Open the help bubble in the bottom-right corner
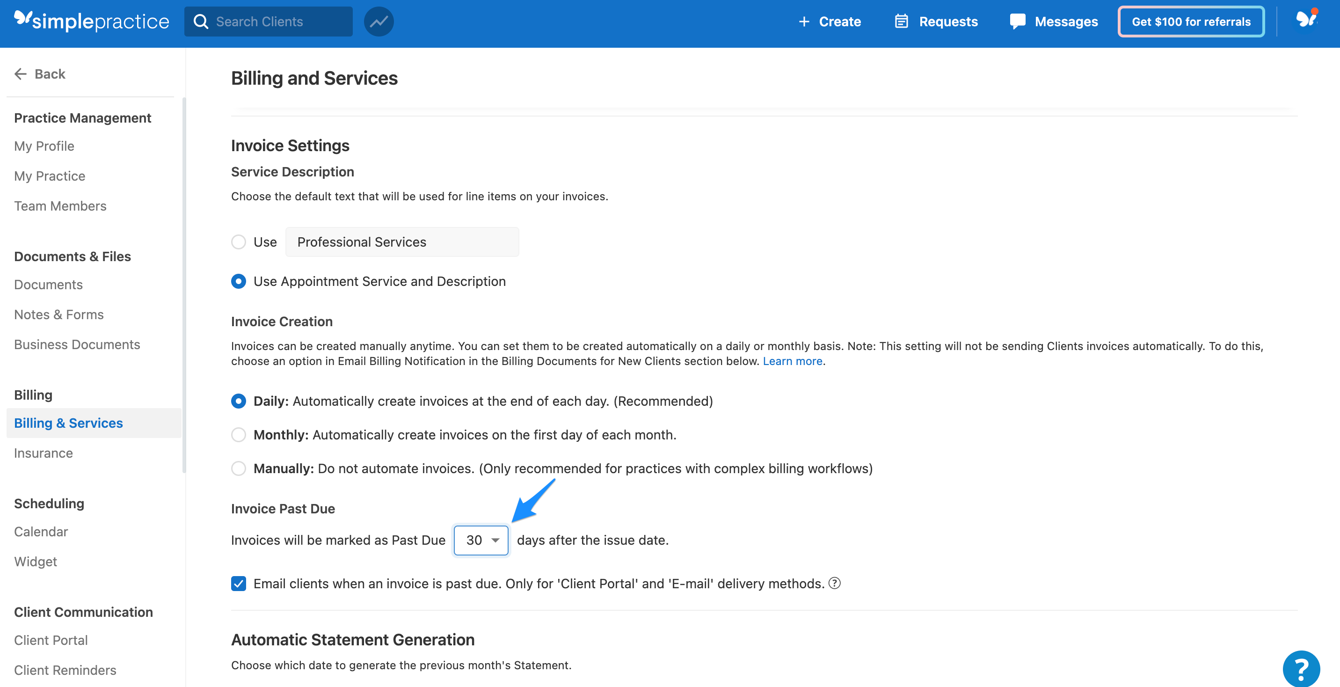Image resolution: width=1340 pixels, height=687 pixels. pyautogui.click(x=1303, y=668)
